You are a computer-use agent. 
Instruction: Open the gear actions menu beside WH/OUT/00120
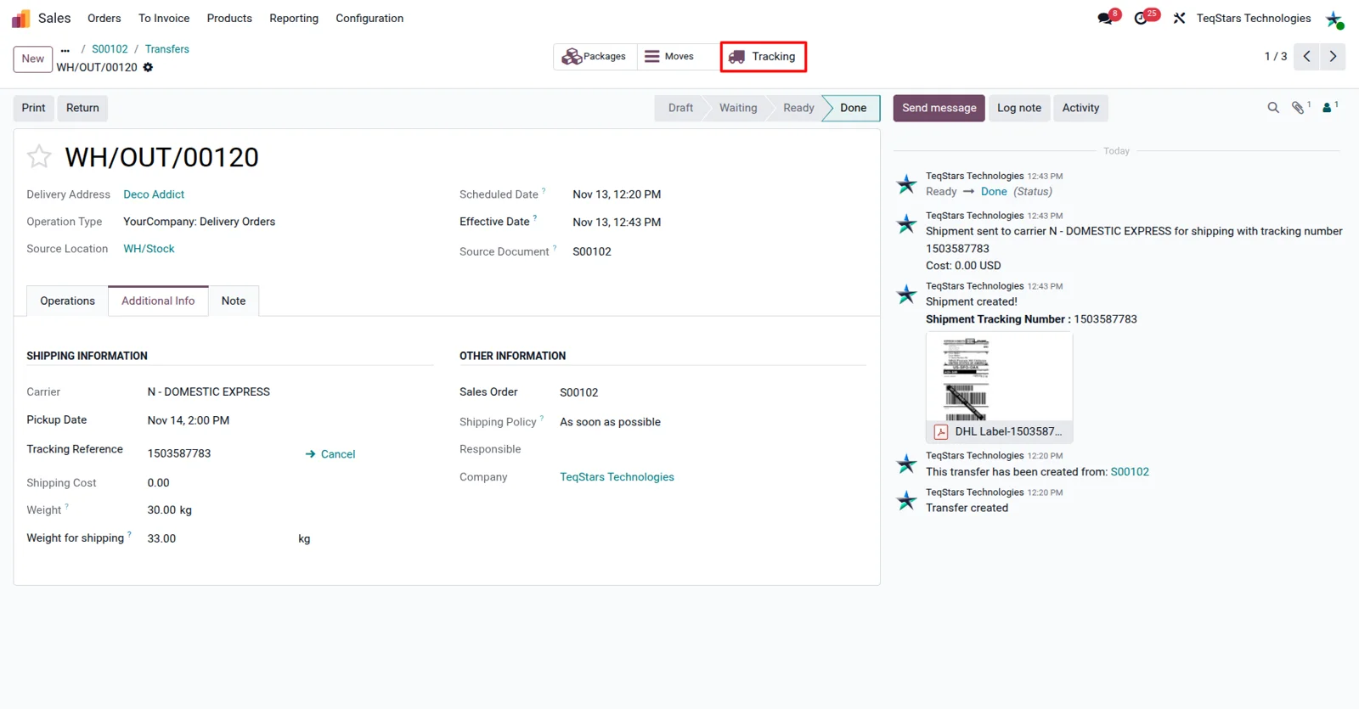pos(148,67)
